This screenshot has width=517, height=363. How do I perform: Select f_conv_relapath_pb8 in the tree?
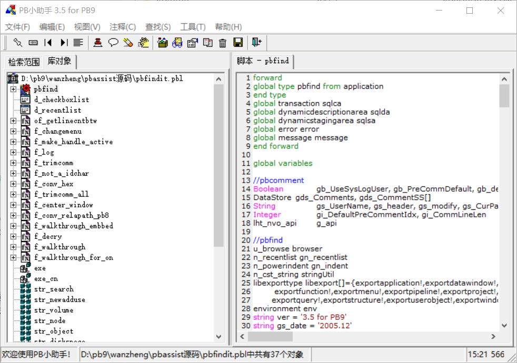[71, 215]
